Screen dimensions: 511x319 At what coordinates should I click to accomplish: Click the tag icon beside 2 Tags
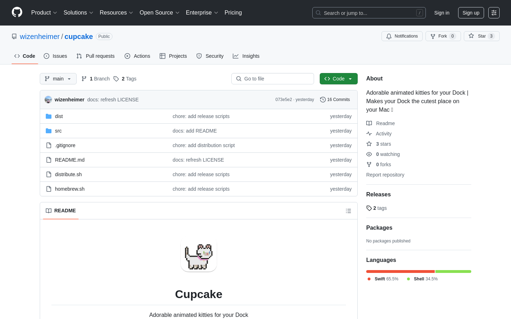point(116,79)
